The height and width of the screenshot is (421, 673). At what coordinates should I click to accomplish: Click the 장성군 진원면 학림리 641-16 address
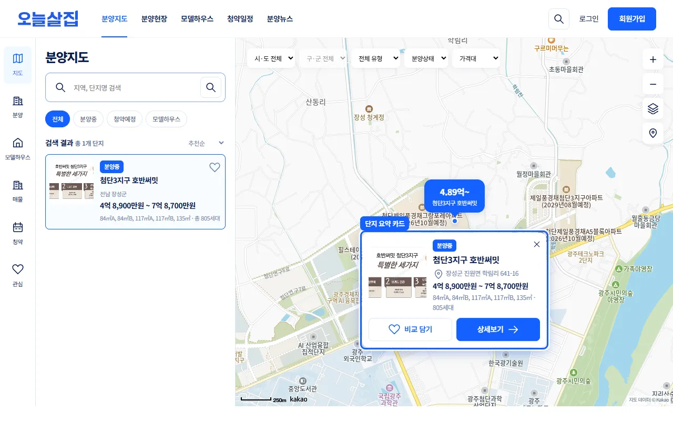click(x=482, y=274)
